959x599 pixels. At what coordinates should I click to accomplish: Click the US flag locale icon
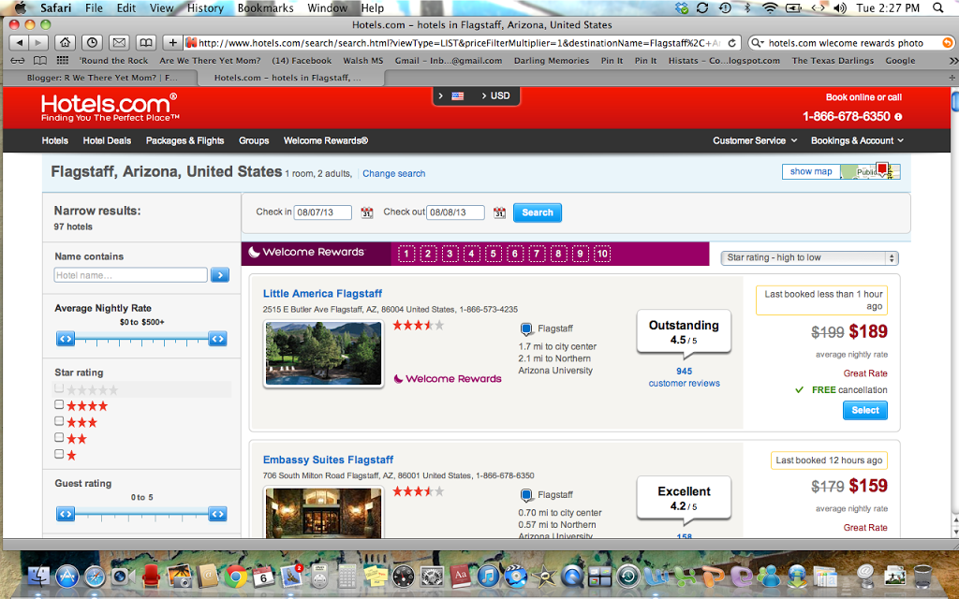[x=457, y=96]
